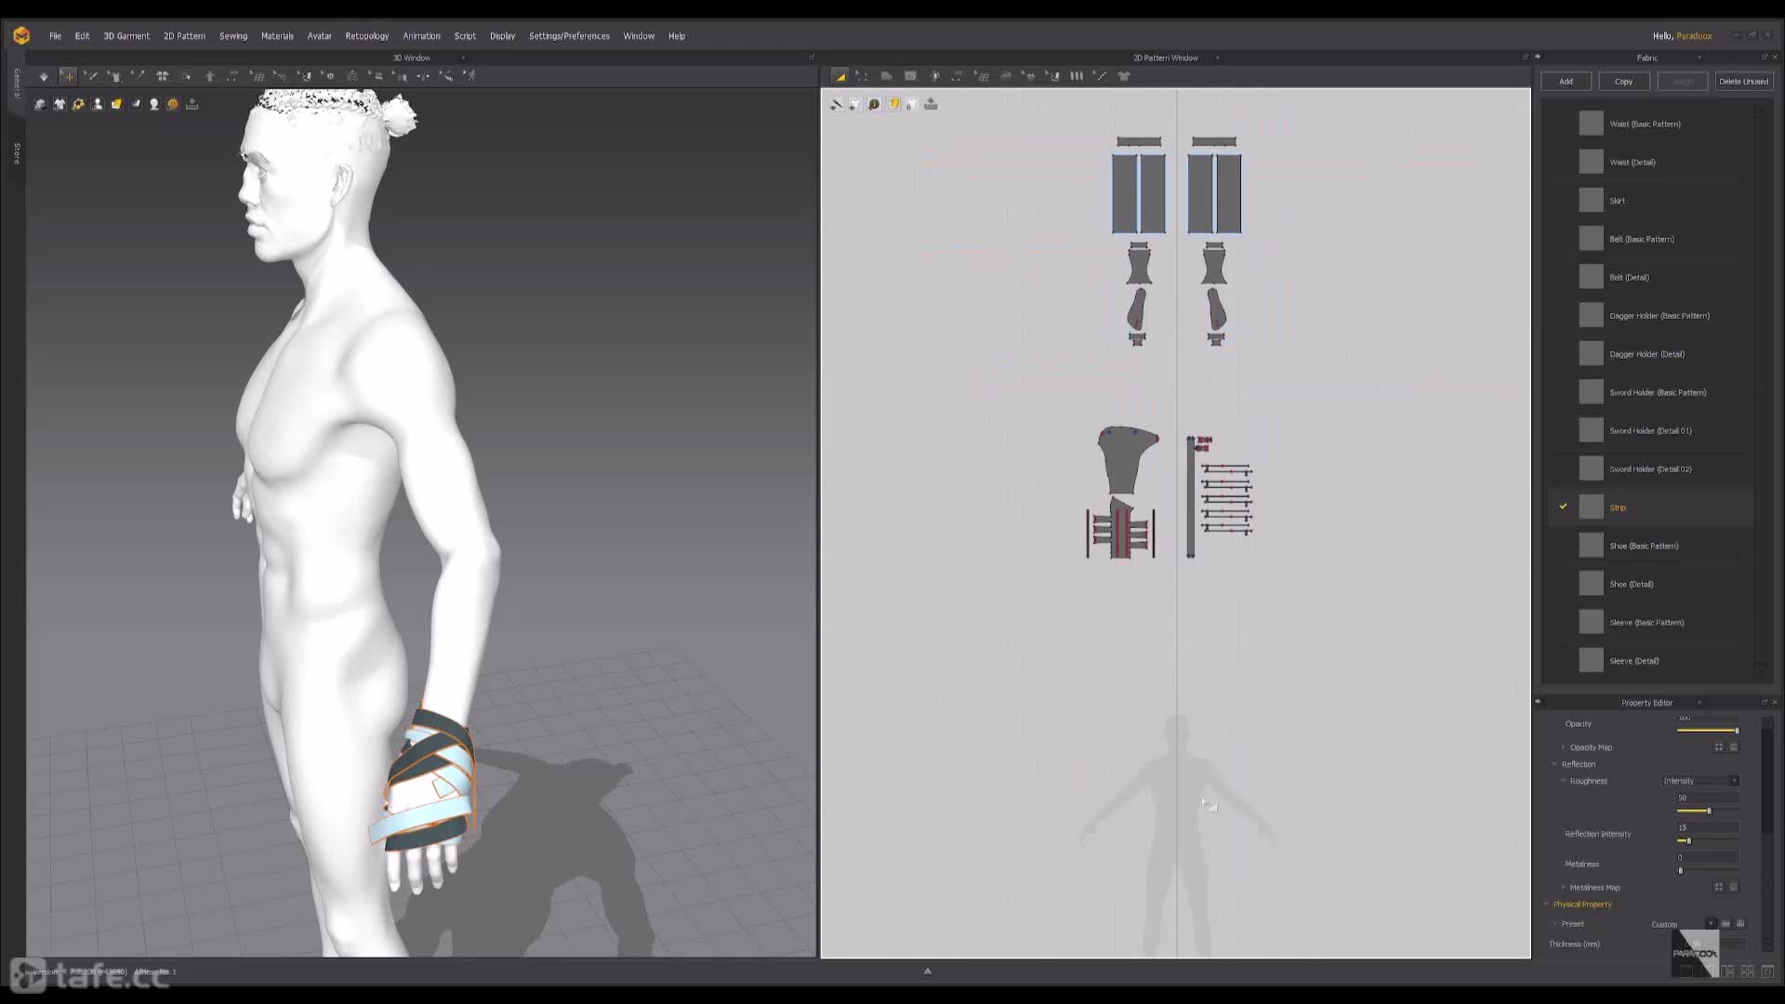Save fabric preset with disk icon beside Custom
The height and width of the screenshot is (1004, 1785).
coord(1740,923)
